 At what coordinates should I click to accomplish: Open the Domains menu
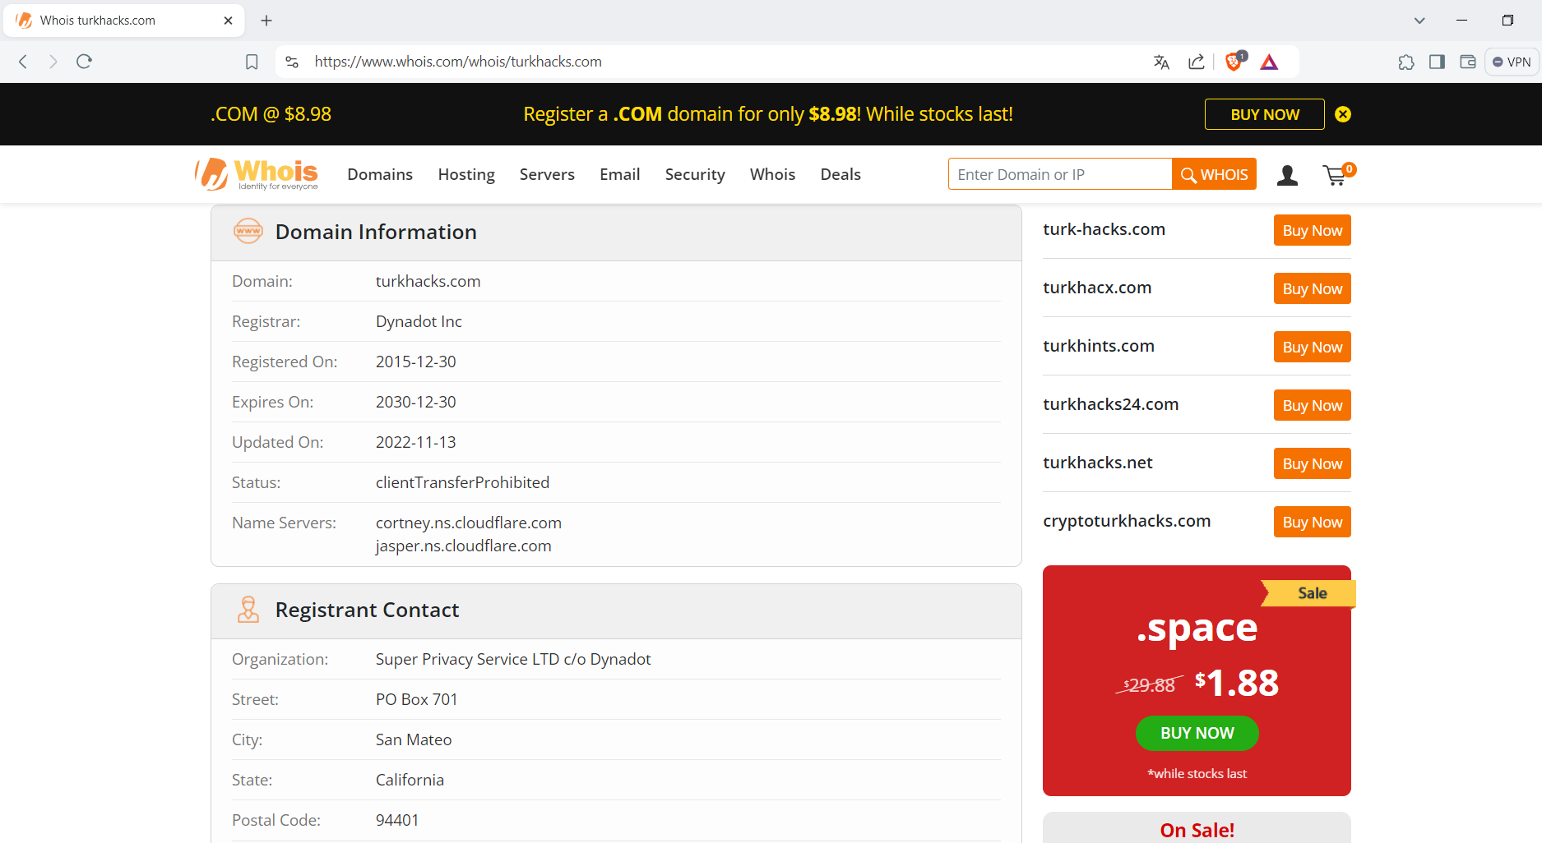pyautogui.click(x=380, y=174)
